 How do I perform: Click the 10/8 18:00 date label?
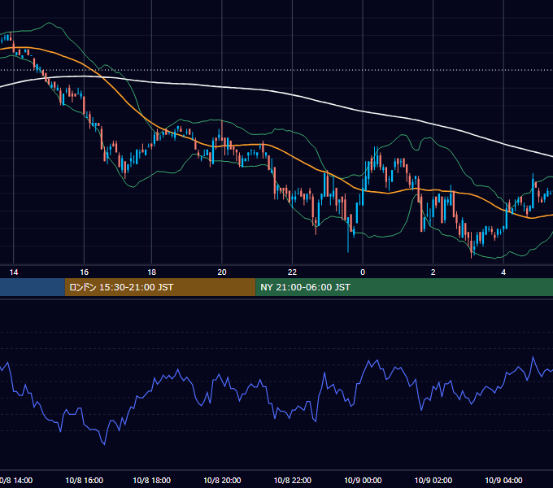[x=151, y=480]
